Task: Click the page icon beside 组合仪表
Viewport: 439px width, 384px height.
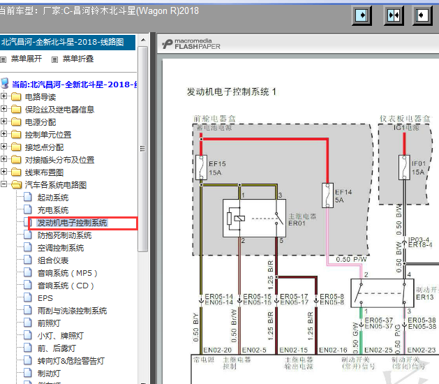Action: pos(28,260)
